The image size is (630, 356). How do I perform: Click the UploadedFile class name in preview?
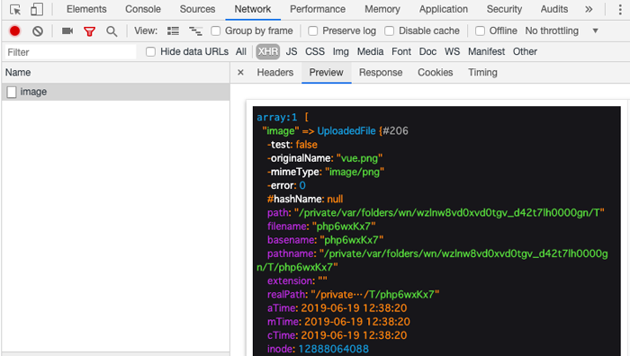[346, 131]
